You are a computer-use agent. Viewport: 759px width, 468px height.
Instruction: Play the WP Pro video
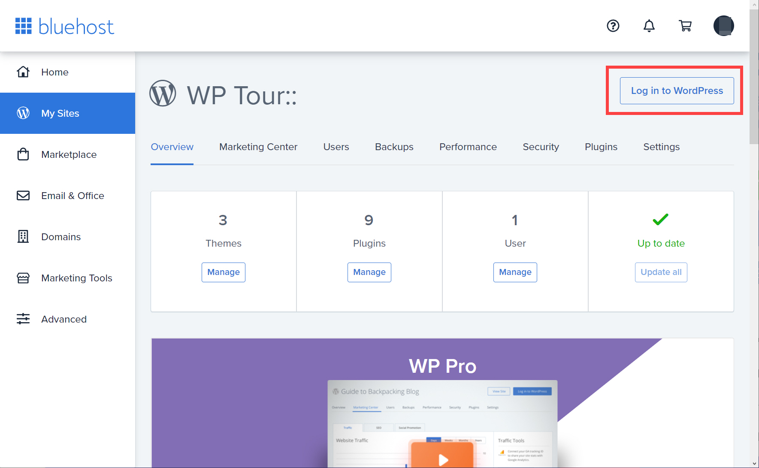[442, 457]
